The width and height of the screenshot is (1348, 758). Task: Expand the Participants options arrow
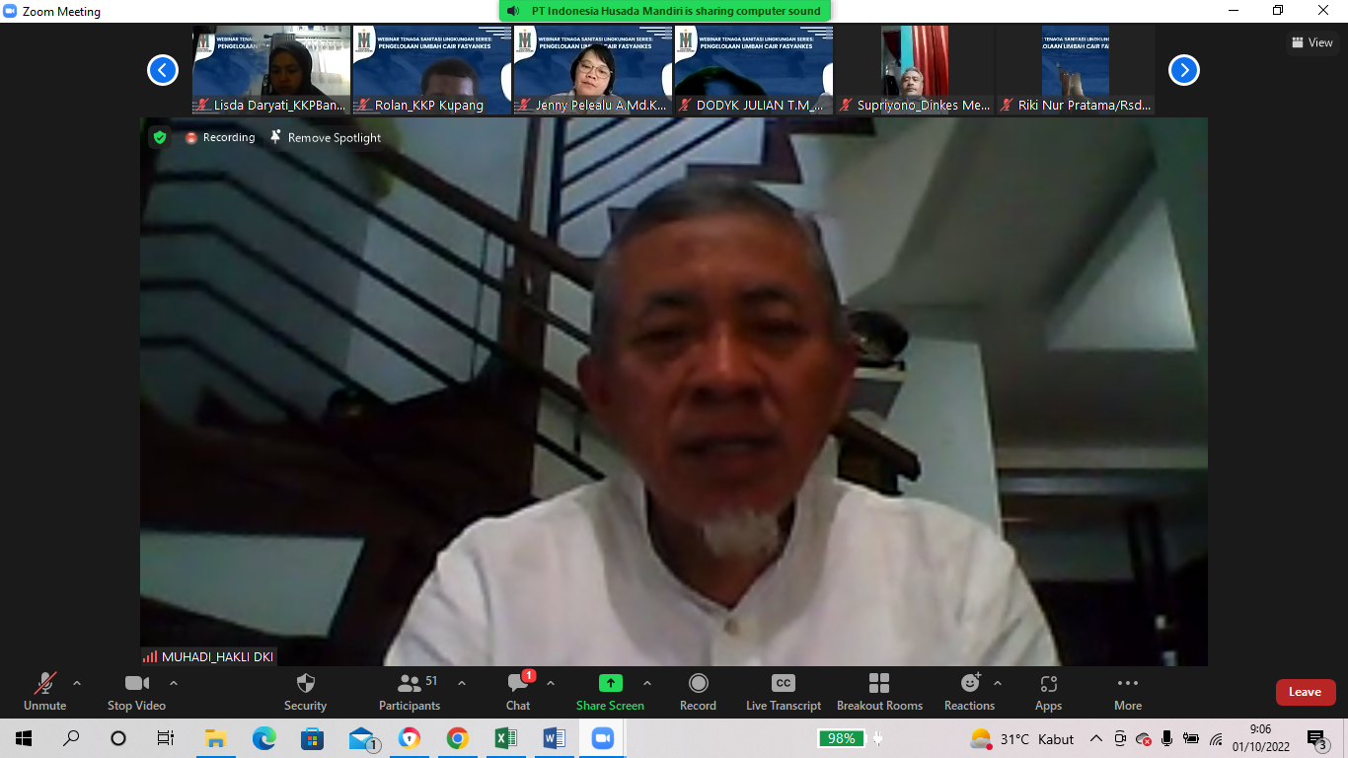click(462, 683)
